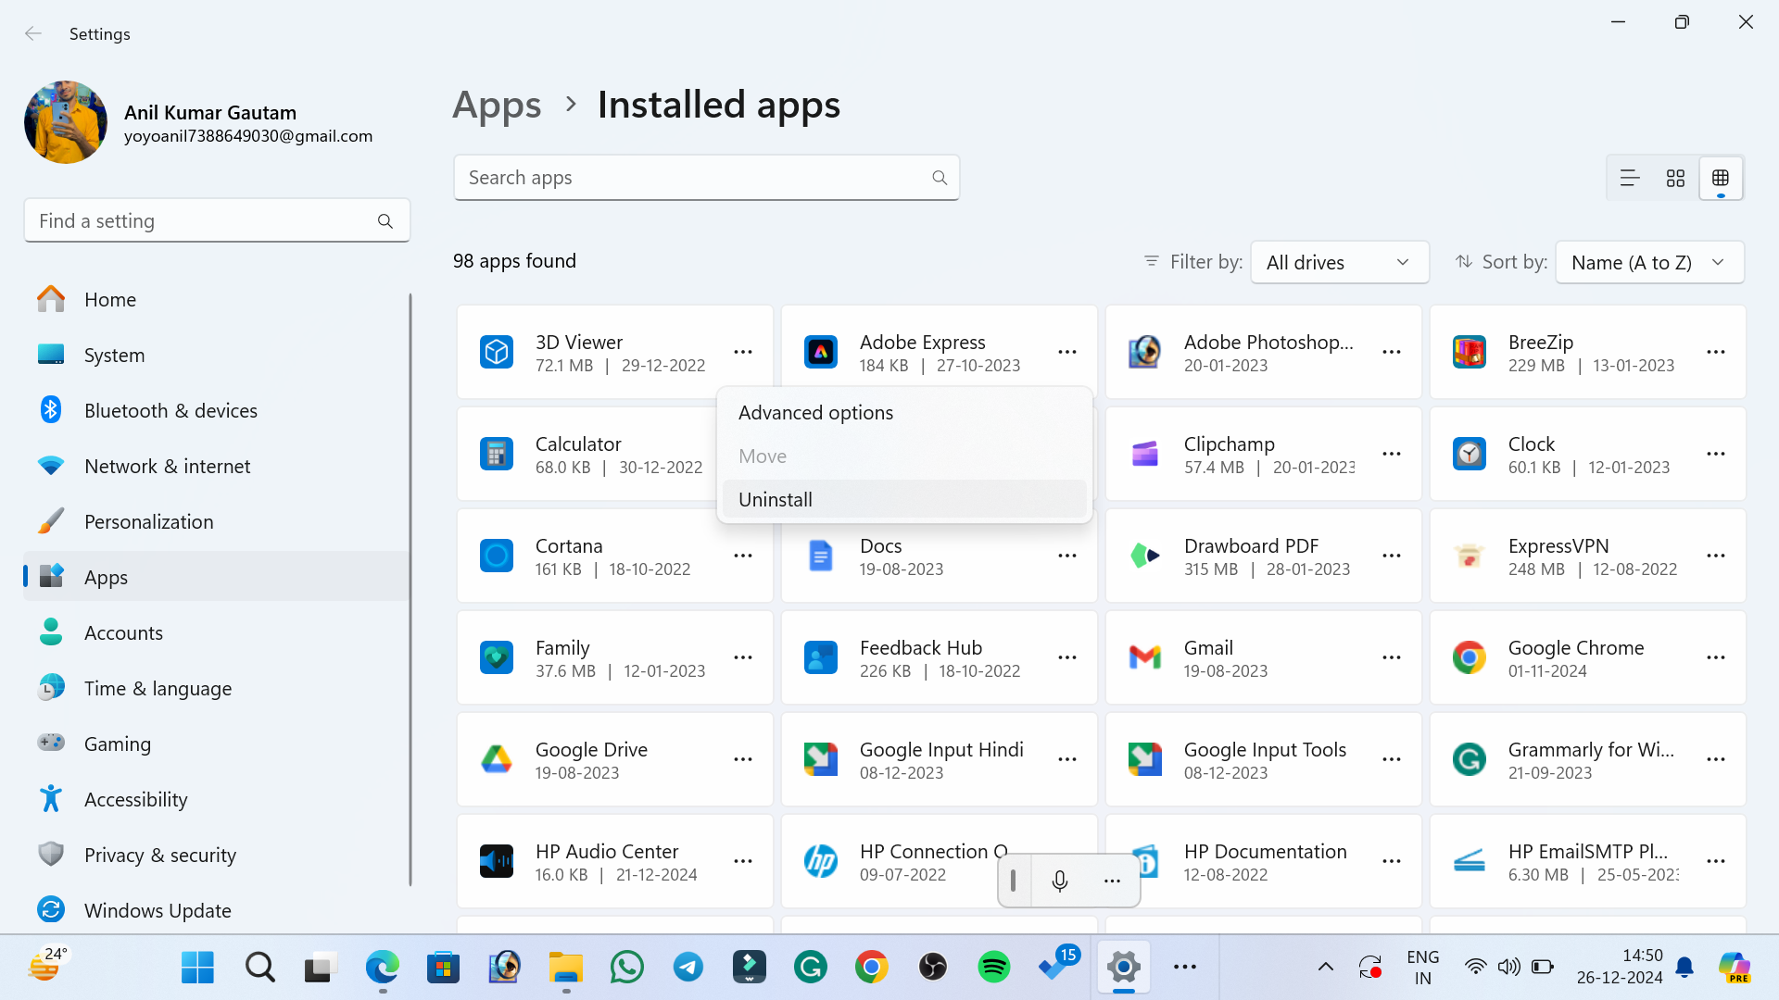Choose Move from the context menu
This screenshot has height=1000, width=1779.
[904, 456]
